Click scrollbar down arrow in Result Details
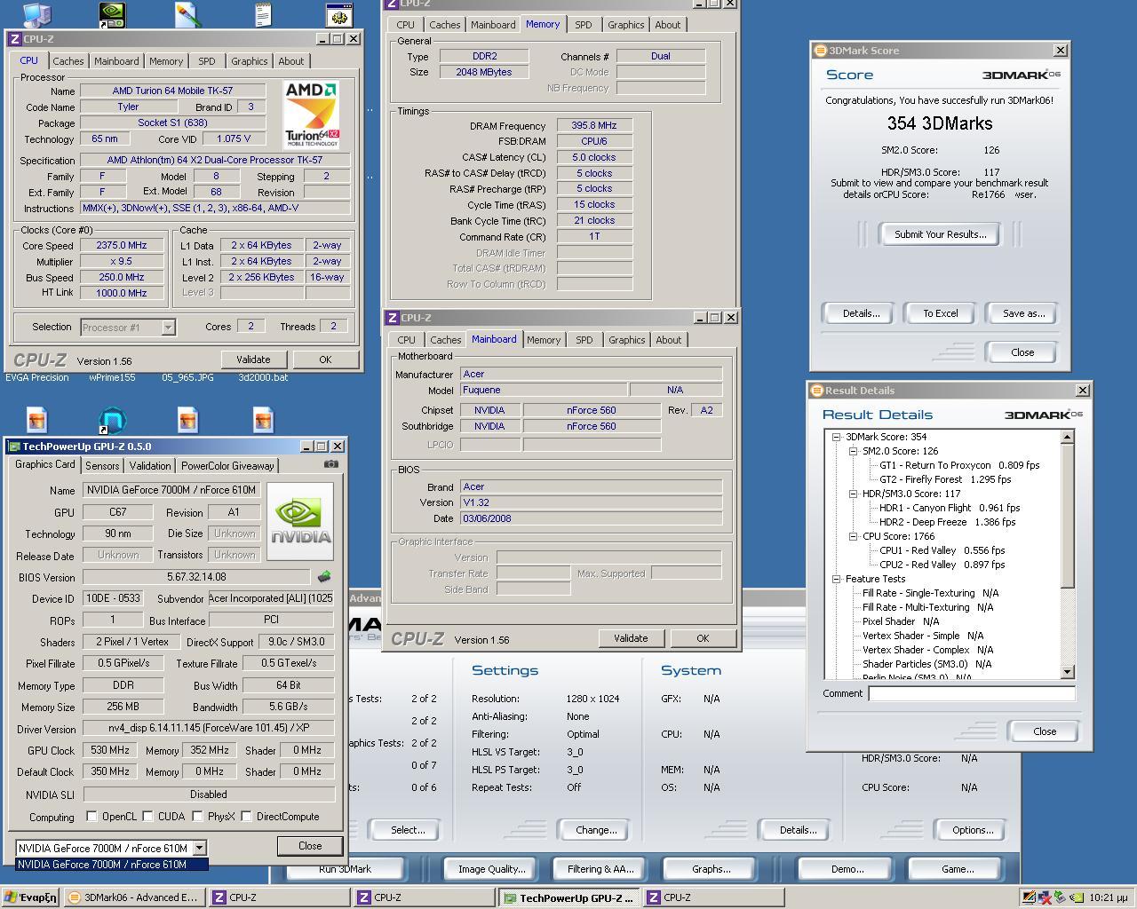The height and width of the screenshot is (909, 1137). pyautogui.click(x=1068, y=672)
